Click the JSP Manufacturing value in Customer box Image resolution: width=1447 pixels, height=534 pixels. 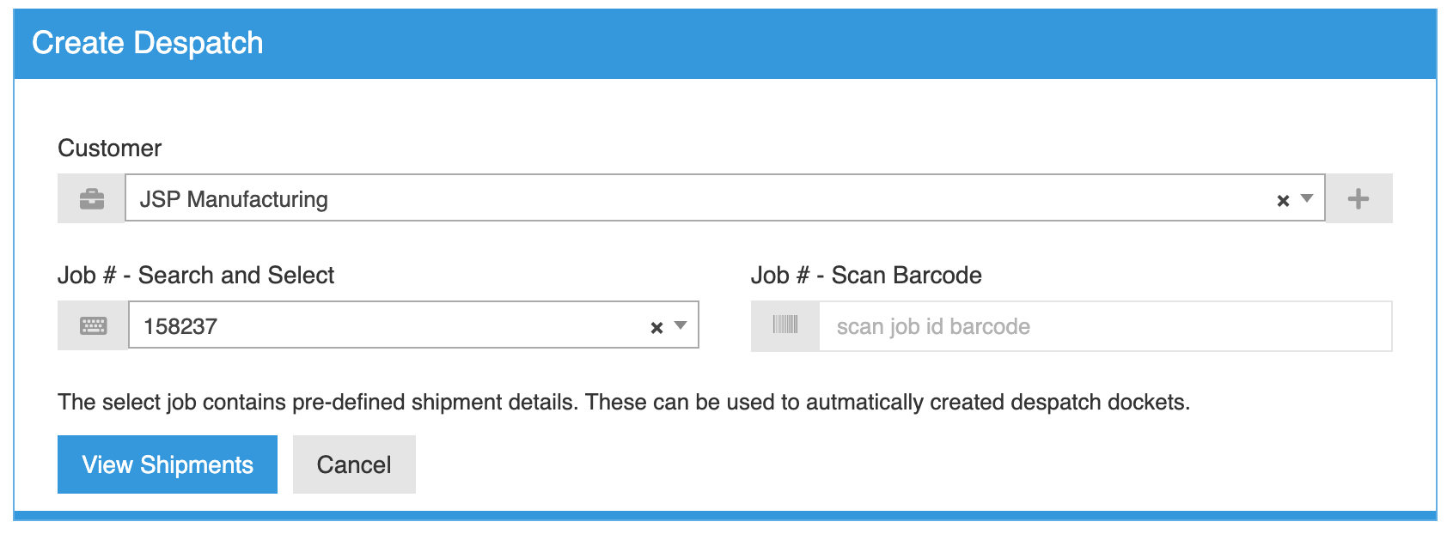pyautogui.click(x=234, y=199)
